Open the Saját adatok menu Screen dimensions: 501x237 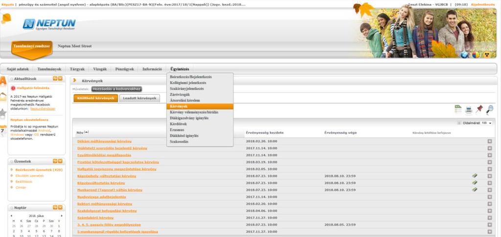[18, 69]
